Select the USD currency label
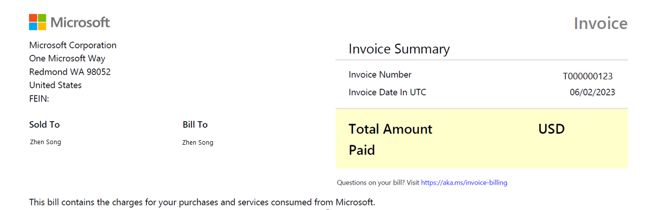This screenshot has width=652, height=210. 551,129
